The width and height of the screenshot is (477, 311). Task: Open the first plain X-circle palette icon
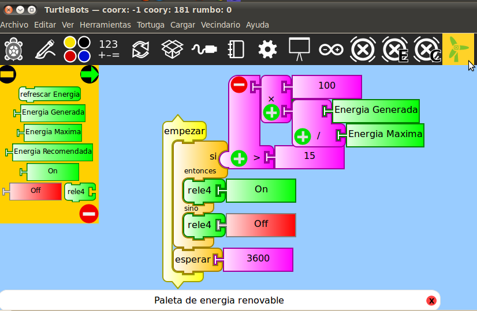click(363, 49)
